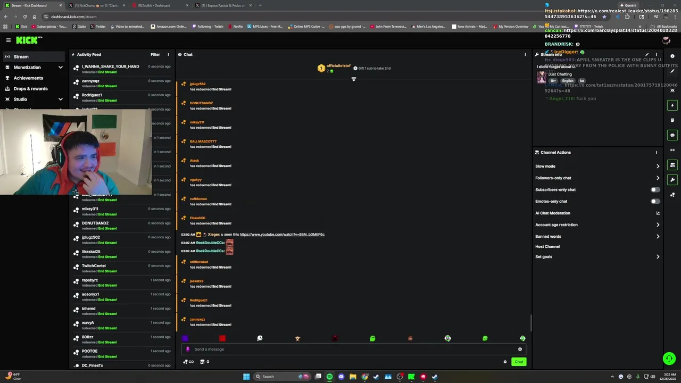Viewport: 681px width, 383px height.
Task: Select the red square emote
Action: (222, 338)
